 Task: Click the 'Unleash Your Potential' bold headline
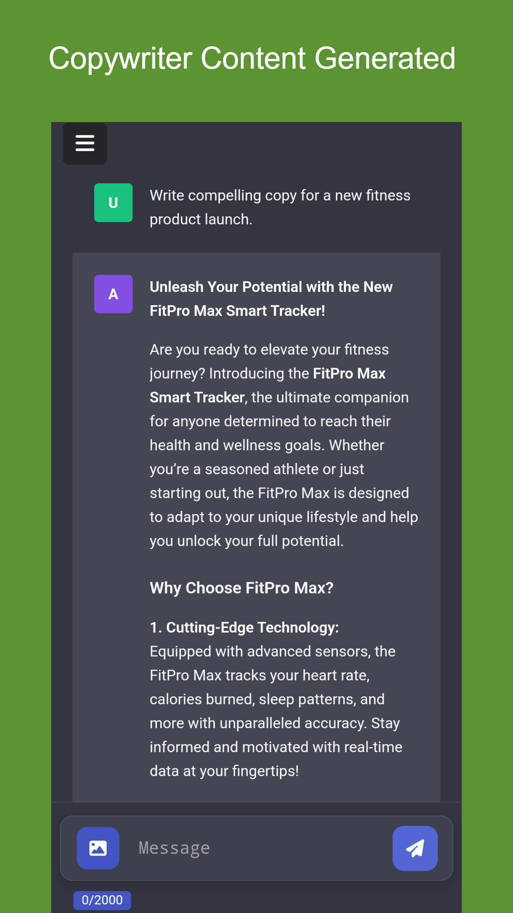[271, 299]
